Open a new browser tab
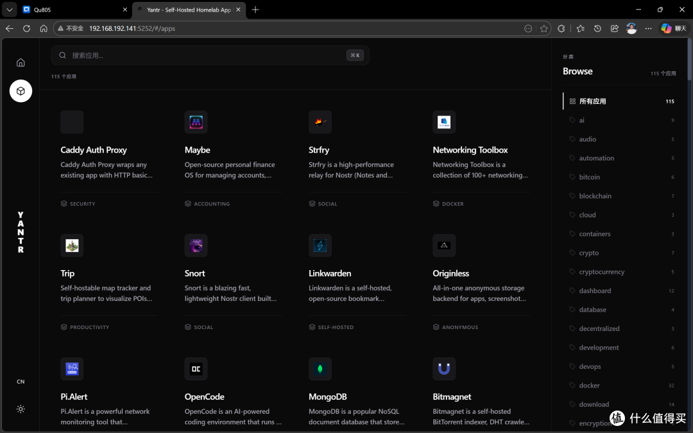693x433 pixels. point(255,10)
